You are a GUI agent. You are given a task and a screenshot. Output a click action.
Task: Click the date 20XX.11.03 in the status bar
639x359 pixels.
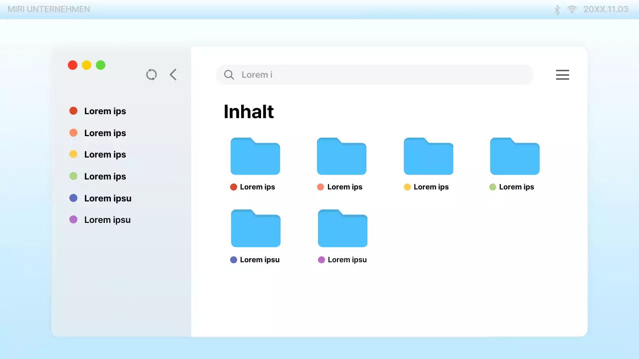[x=606, y=9]
